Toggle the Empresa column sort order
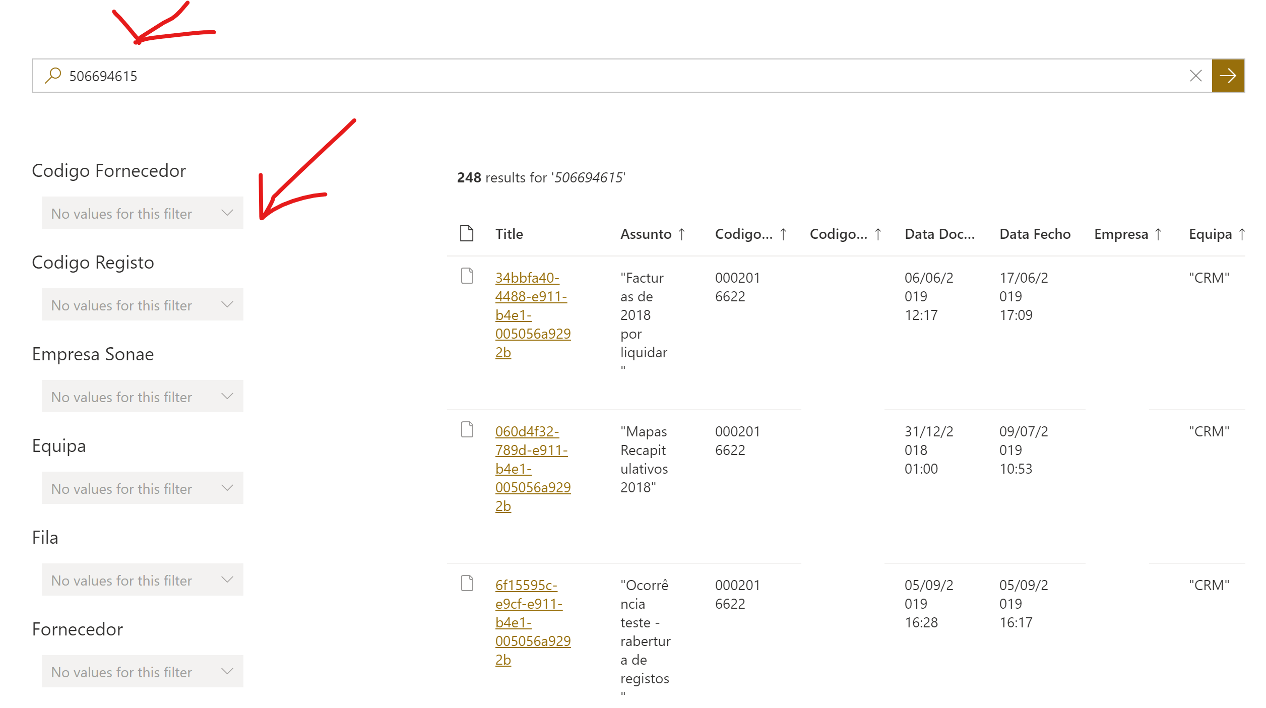Image resolution: width=1266 pixels, height=708 pixels. pos(1159,234)
